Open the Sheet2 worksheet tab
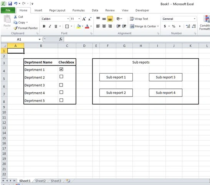 click(40, 181)
